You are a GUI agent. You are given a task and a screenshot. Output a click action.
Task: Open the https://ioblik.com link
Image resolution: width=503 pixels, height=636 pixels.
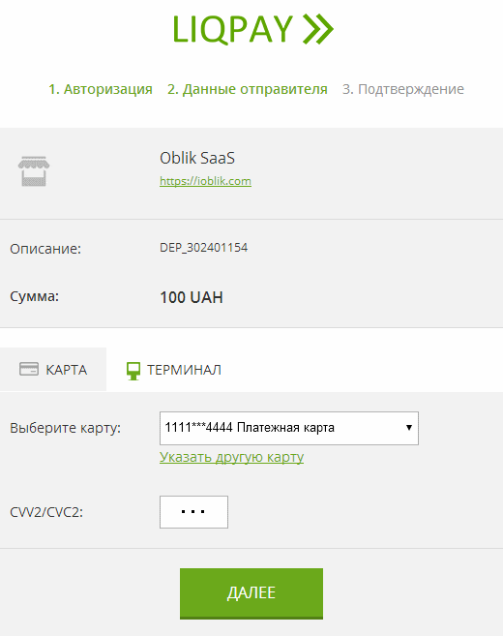[205, 181]
